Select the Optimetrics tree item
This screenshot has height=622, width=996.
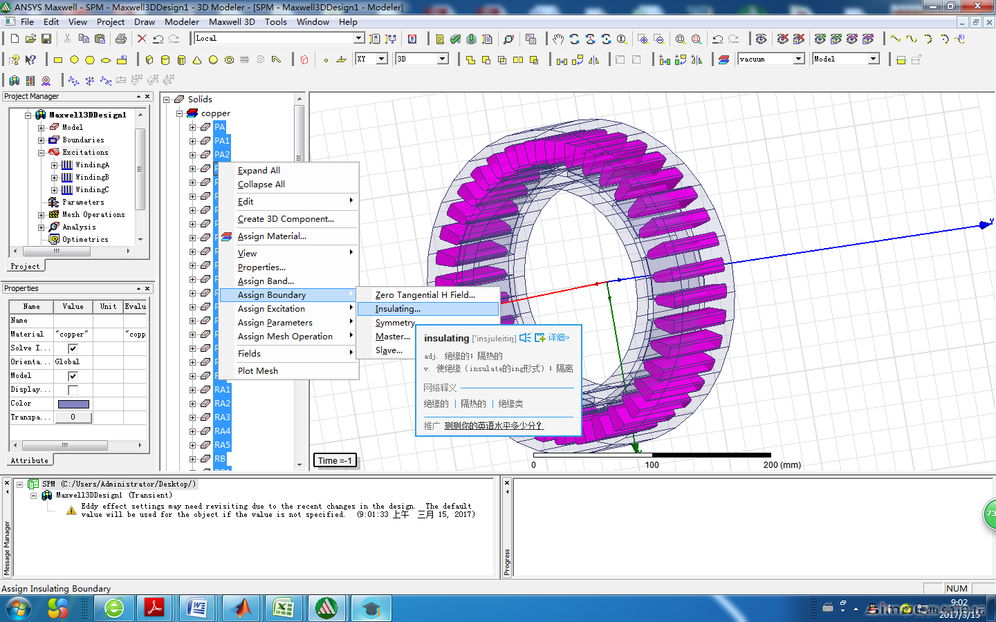pyautogui.click(x=85, y=240)
